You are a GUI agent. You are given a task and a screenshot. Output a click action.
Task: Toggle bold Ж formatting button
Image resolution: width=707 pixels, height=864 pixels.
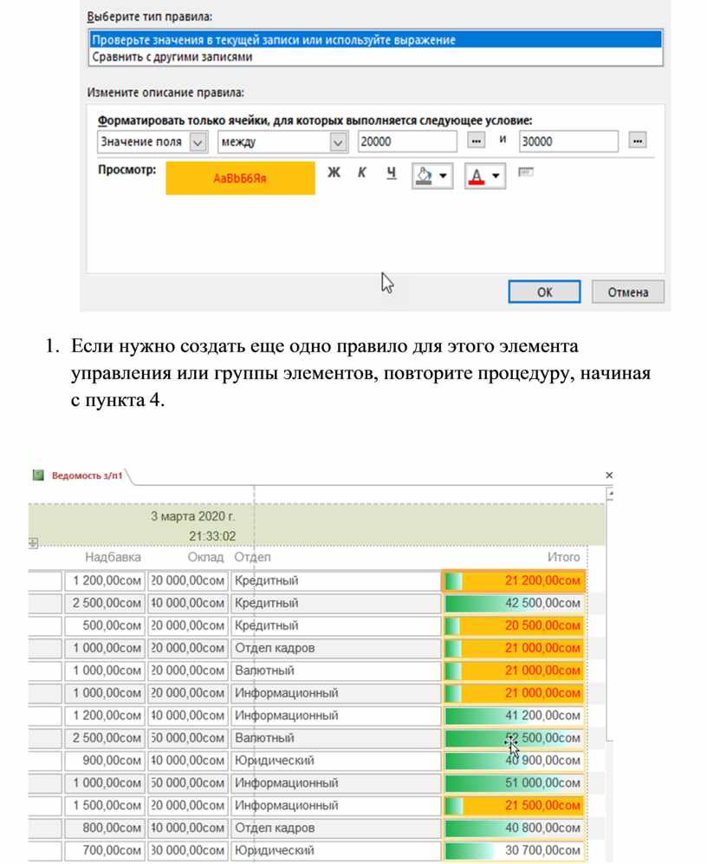pos(334,173)
